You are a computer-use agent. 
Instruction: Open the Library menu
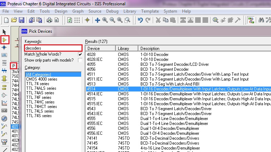pyautogui.click(x=130, y=11)
